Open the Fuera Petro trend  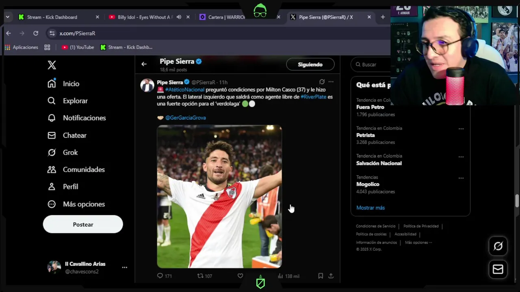370,107
